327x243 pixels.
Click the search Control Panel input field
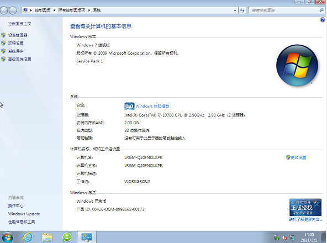point(283,10)
